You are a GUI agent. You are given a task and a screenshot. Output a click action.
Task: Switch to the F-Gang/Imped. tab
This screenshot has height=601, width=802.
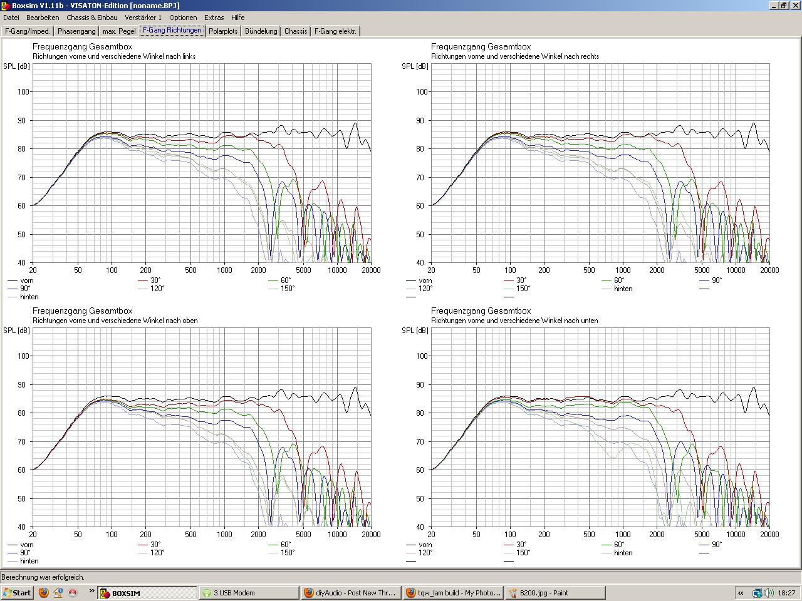pos(28,31)
